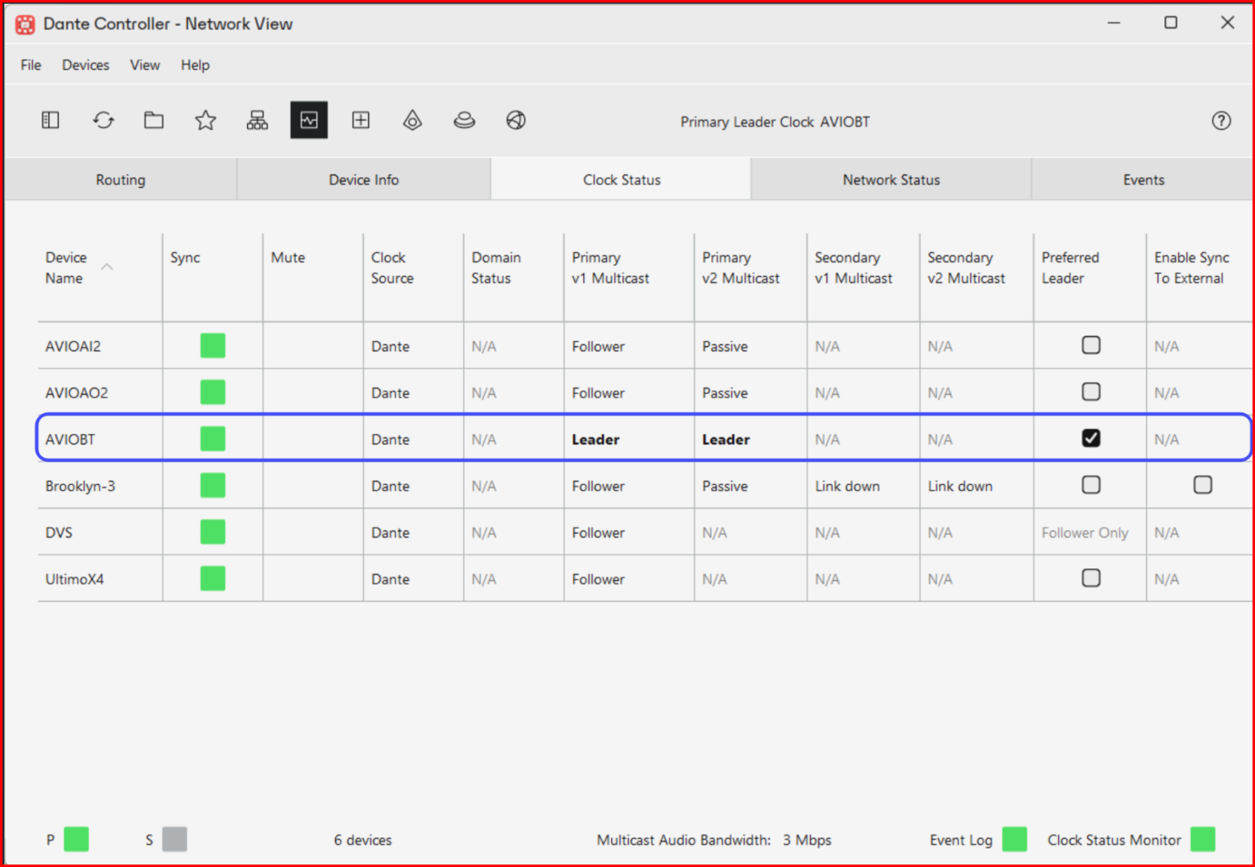
Task: Toggle Preferred Leader for UltimoX4
Action: click(x=1090, y=578)
